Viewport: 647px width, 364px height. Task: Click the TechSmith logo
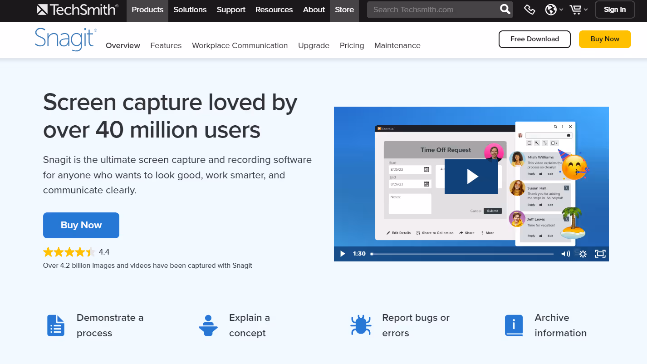coord(78,10)
